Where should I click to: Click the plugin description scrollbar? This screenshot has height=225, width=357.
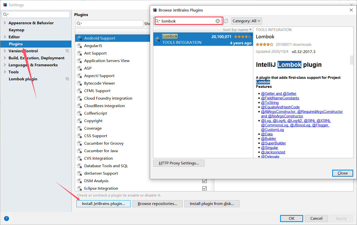tap(351, 60)
